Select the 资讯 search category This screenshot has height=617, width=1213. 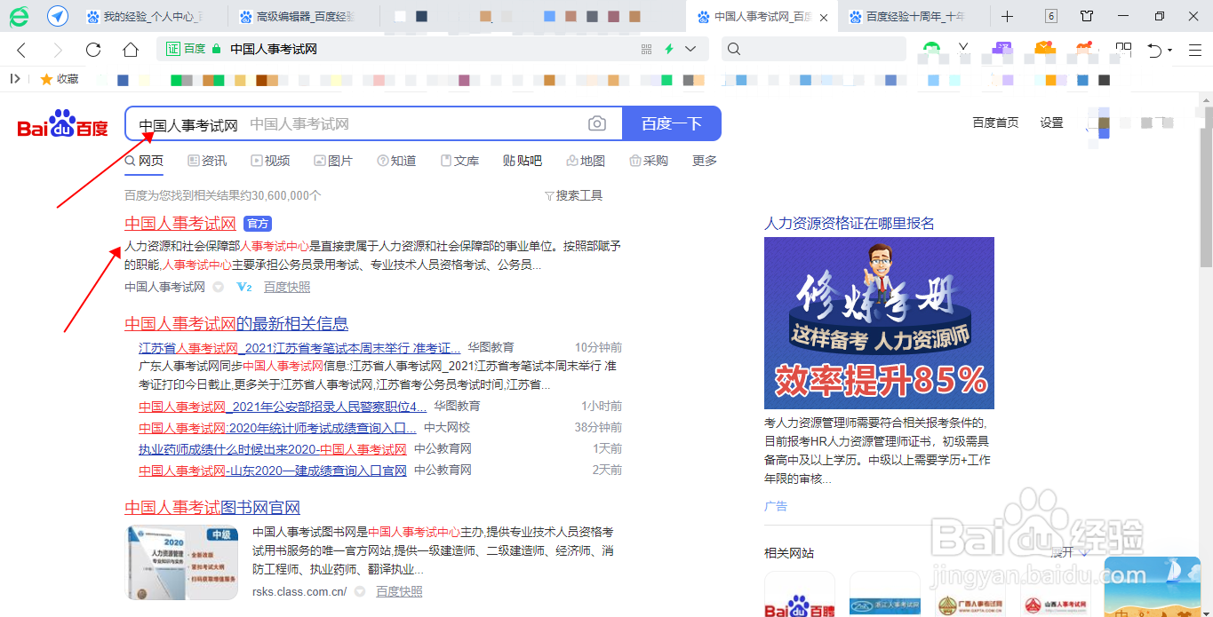coord(207,161)
